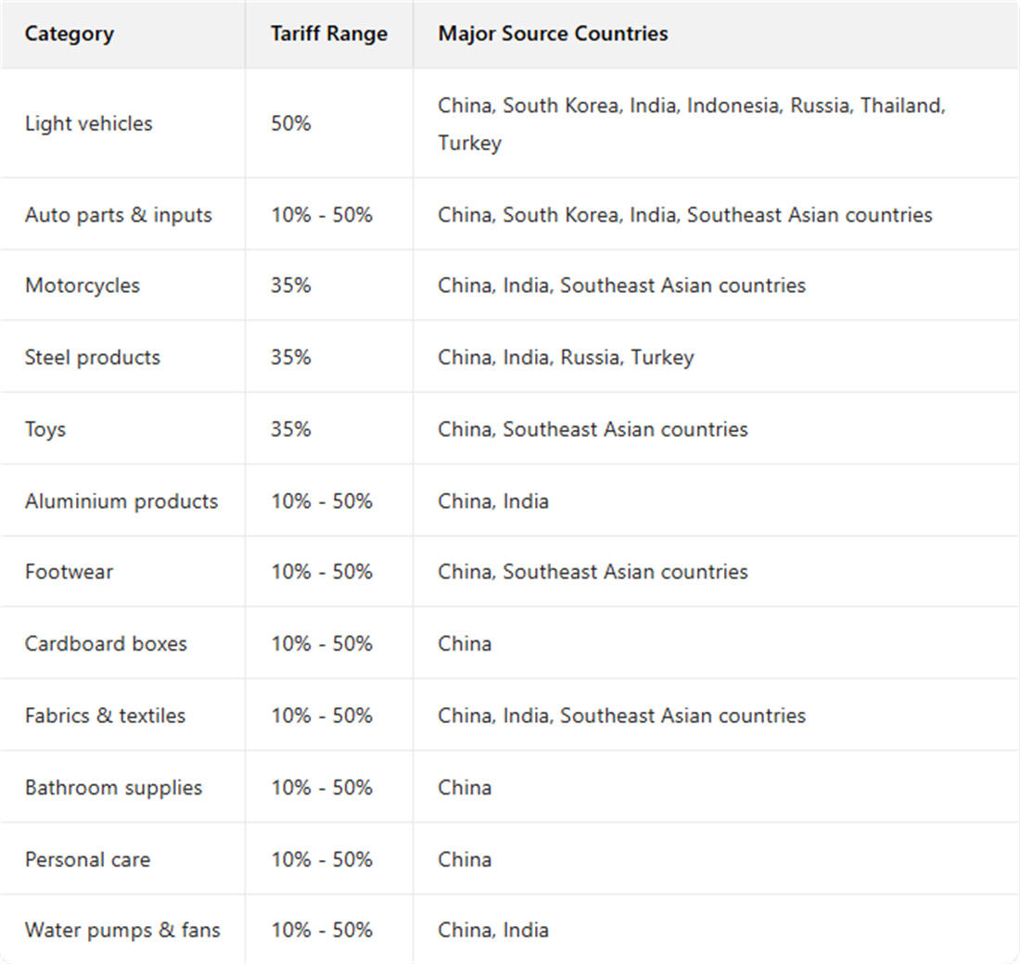Select the Personal care cell
Image resolution: width=1020 pixels, height=964 pixels.
point(87,860)
